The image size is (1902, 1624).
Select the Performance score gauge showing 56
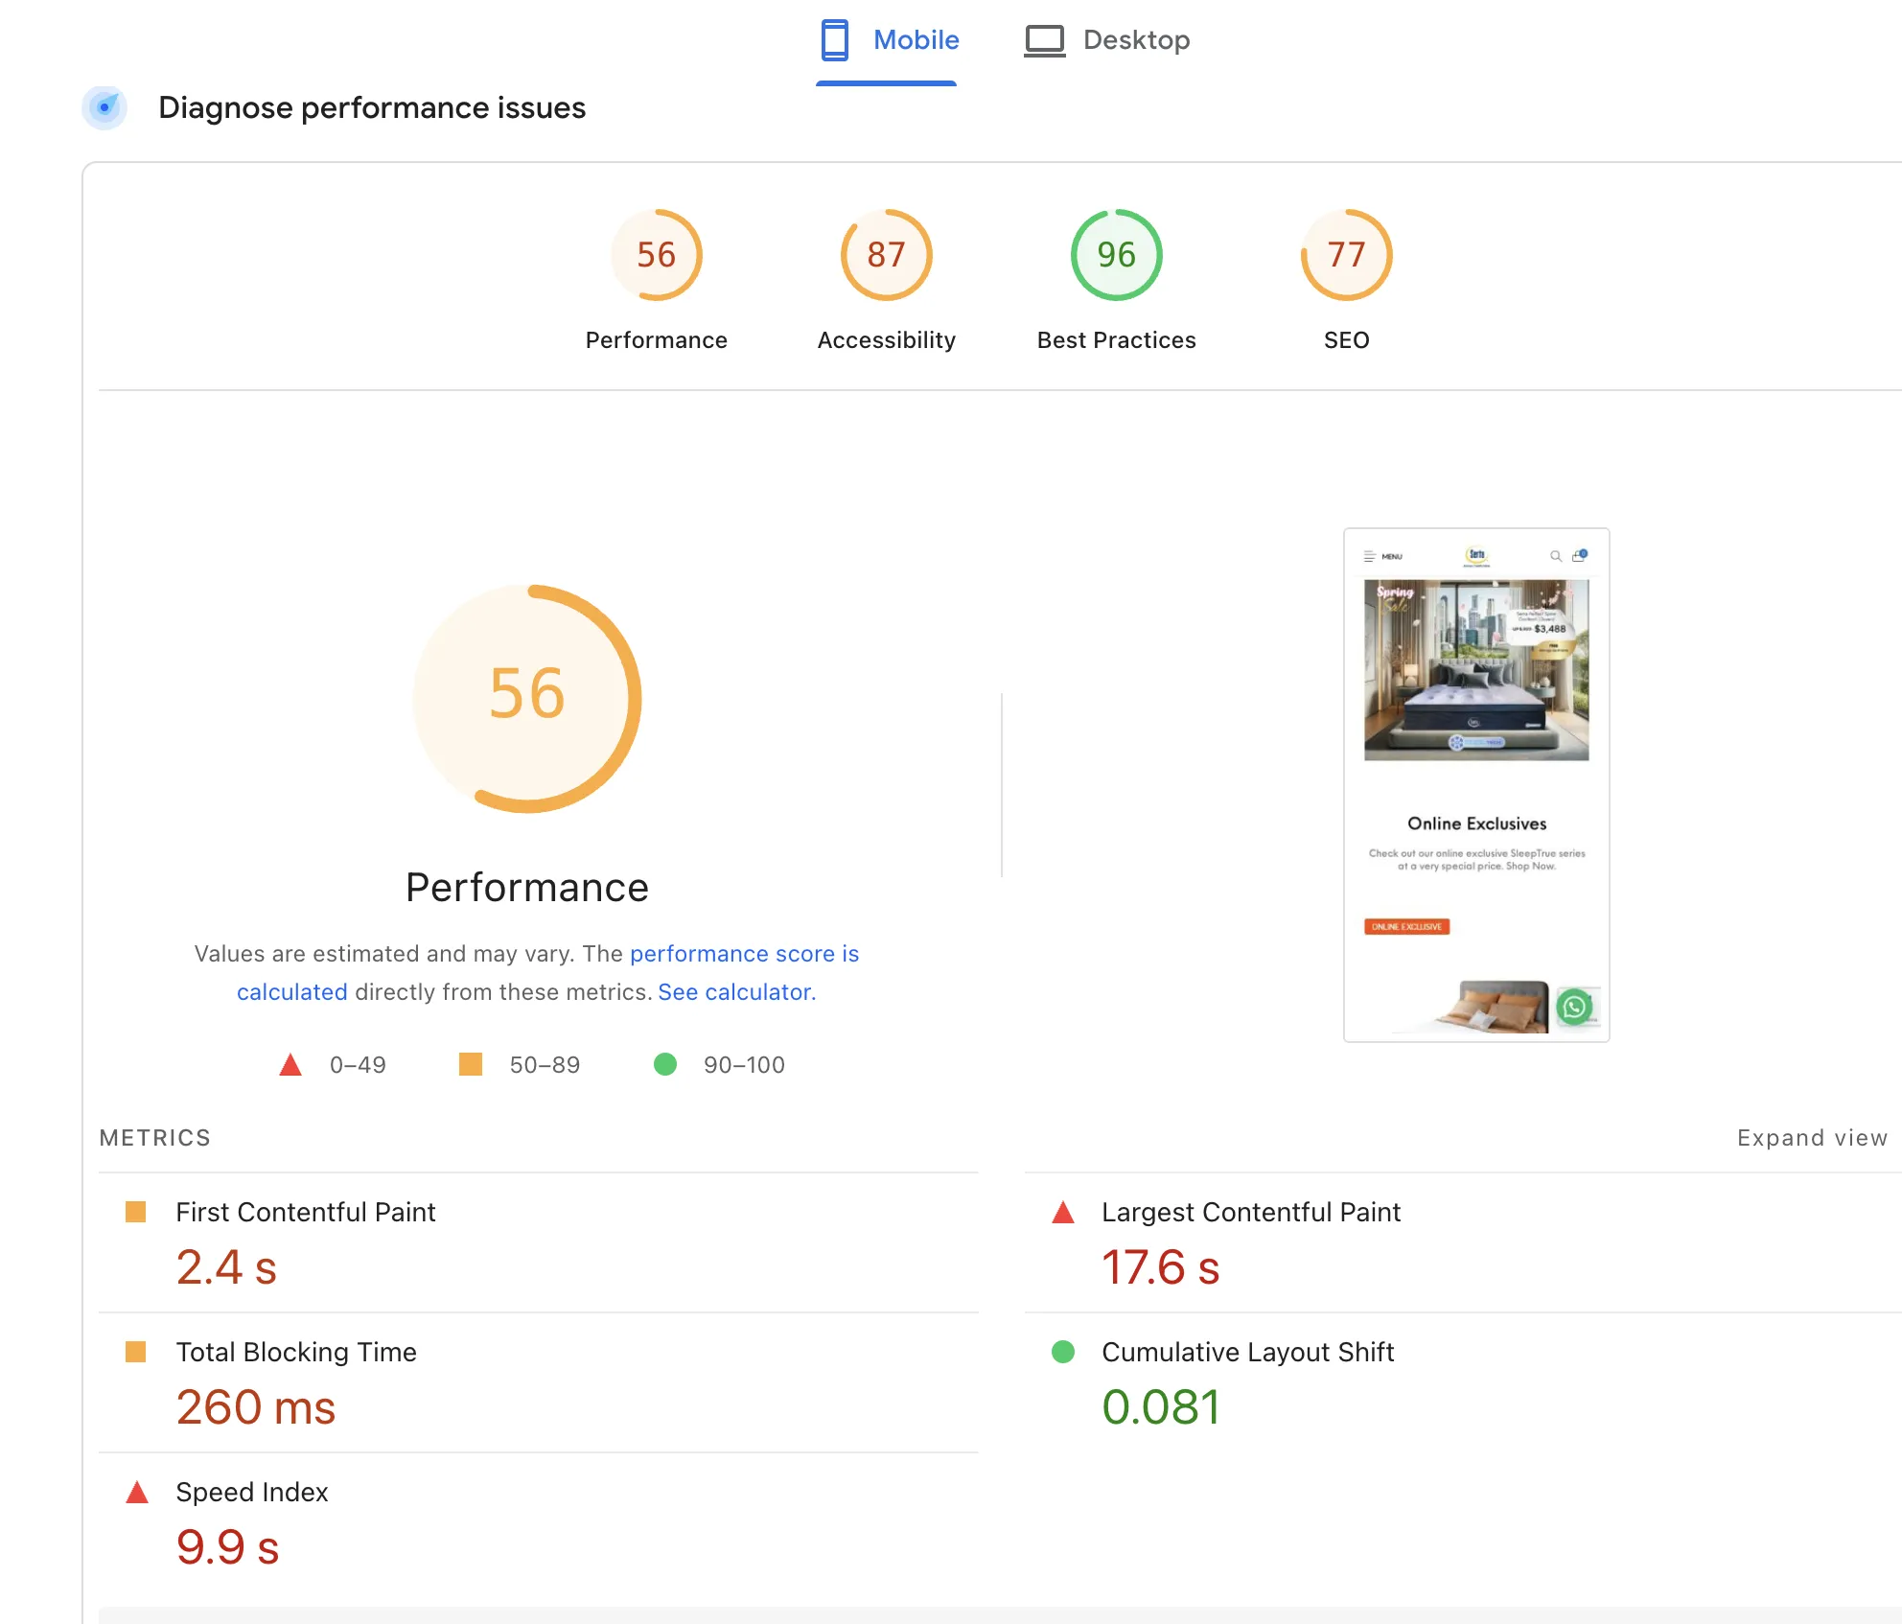[x=656, y=255]
